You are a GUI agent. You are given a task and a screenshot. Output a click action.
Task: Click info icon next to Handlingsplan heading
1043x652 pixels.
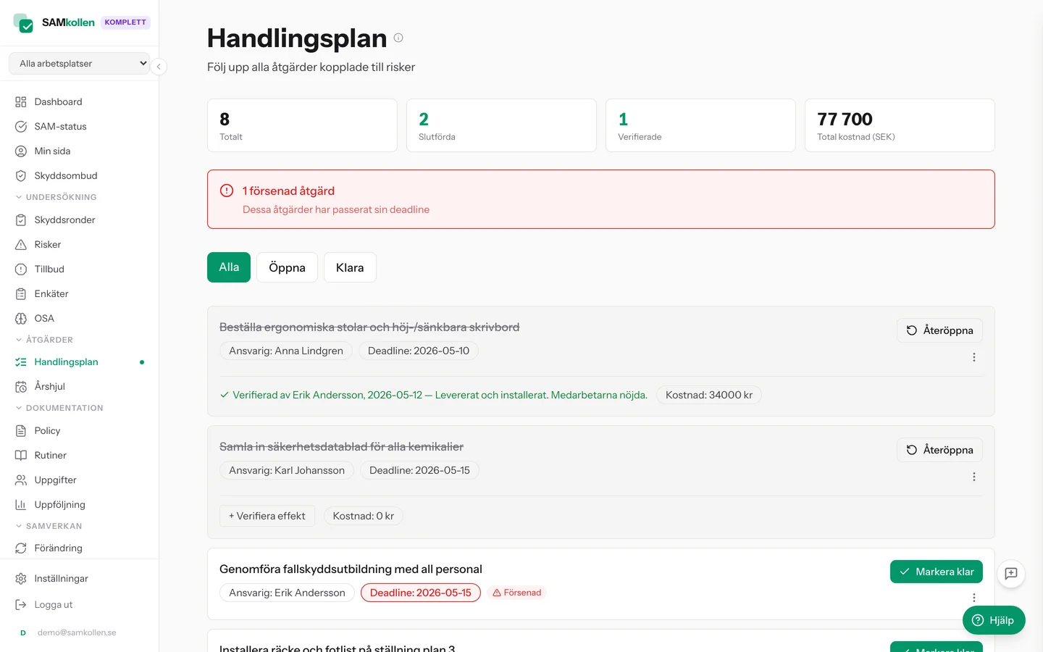(x=398, y=38)
